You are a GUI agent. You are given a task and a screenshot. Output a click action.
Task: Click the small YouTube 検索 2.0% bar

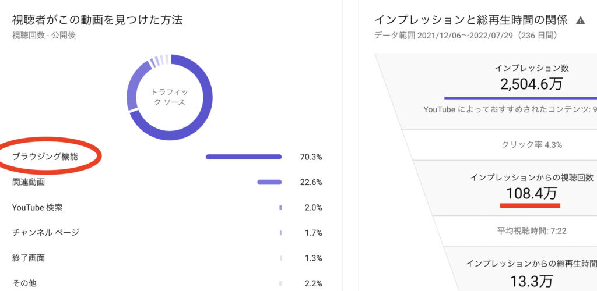click(x=280, y=207)
